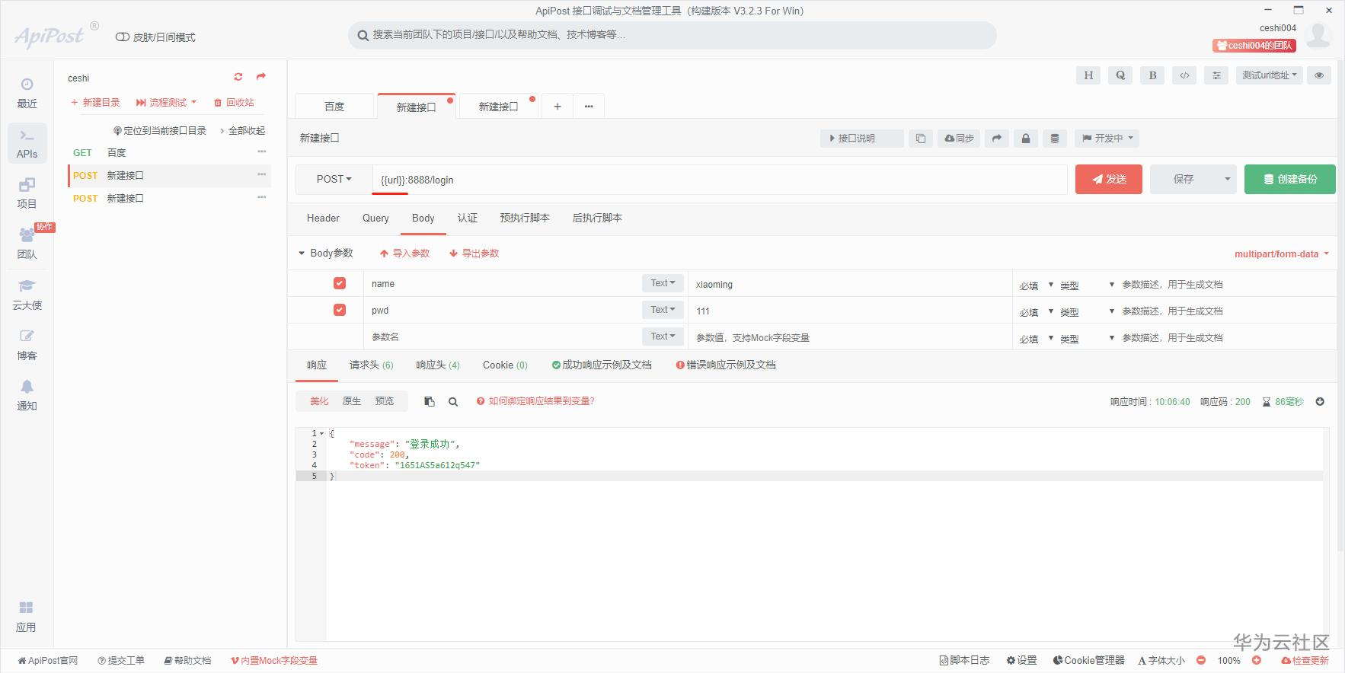Uncheck the name parameter checkbox
Viewport: 1345px width, 673px height.
(x=340, y=283)
